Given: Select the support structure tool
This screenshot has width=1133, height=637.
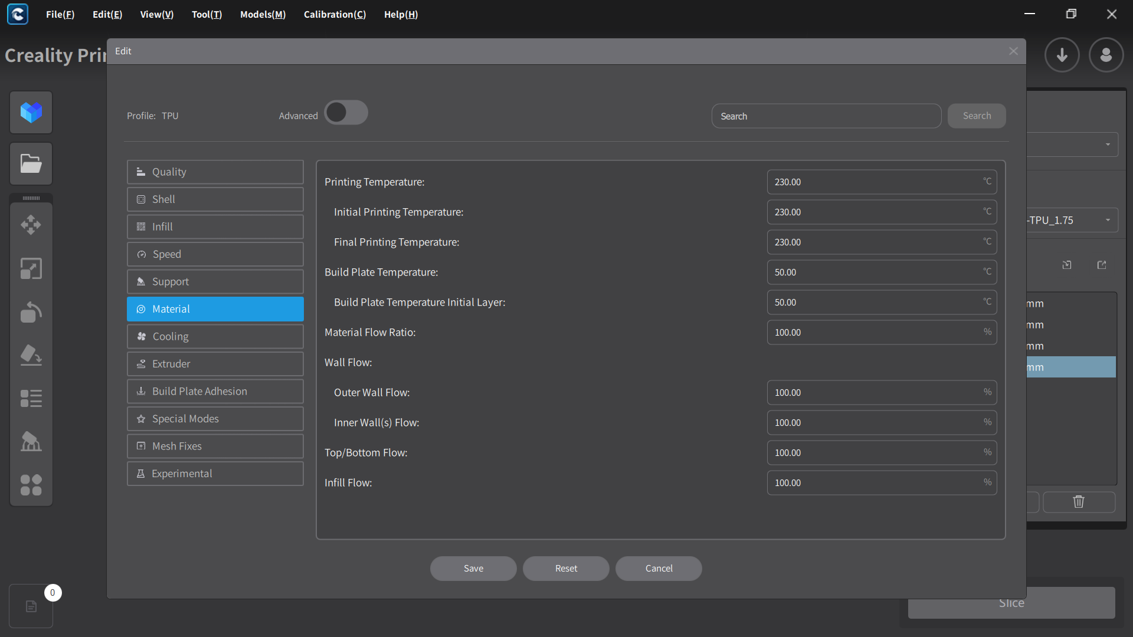Looking at the screenshot, I should (x=31, y=442).
